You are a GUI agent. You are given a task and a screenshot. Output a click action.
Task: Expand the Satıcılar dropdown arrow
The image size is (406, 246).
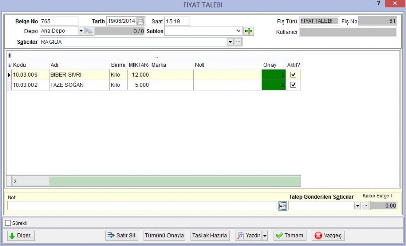point(230,42)
